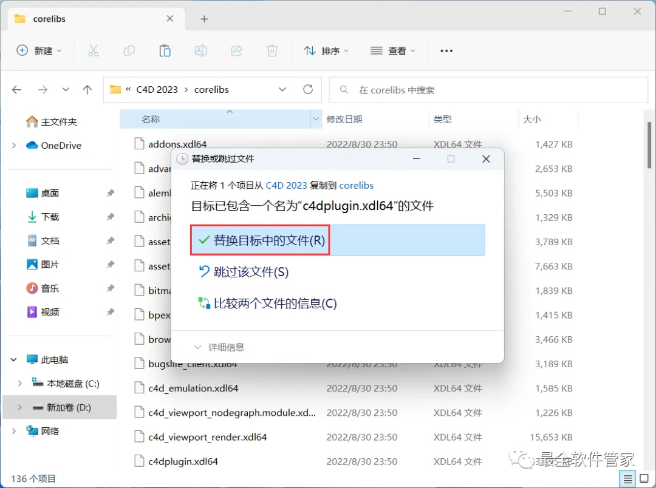The width and height of the screenshot is (656, 488).
Task: Open 下载 quick access folder
Action: click(x=43, y=217)
